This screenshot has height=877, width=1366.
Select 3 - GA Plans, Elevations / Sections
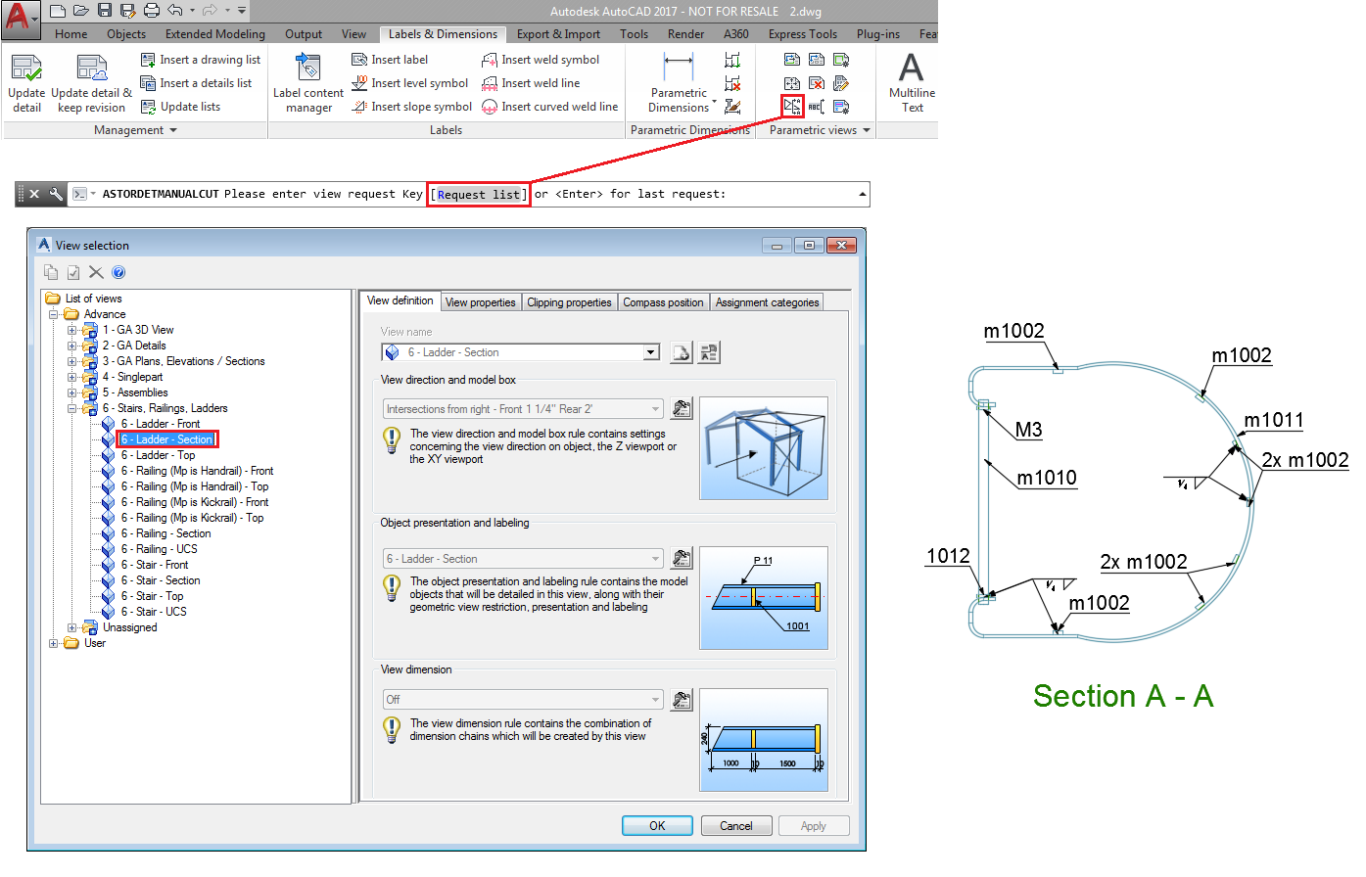pos(183,361)
